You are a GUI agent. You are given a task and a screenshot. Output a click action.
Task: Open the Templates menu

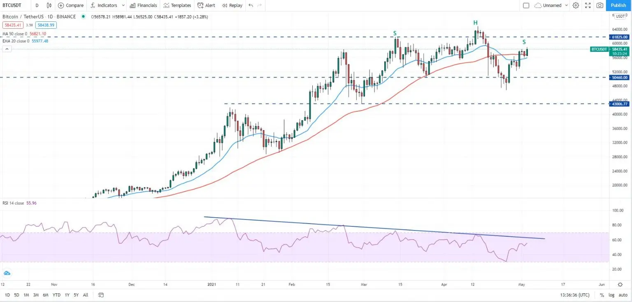click(x=177, y=5)
